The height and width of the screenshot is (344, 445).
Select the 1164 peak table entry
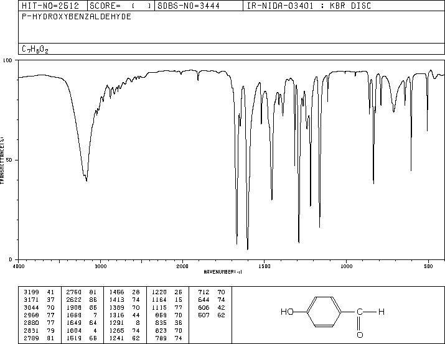(167, 300)
